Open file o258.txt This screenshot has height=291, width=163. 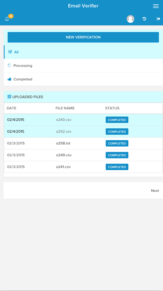point(63,143)
